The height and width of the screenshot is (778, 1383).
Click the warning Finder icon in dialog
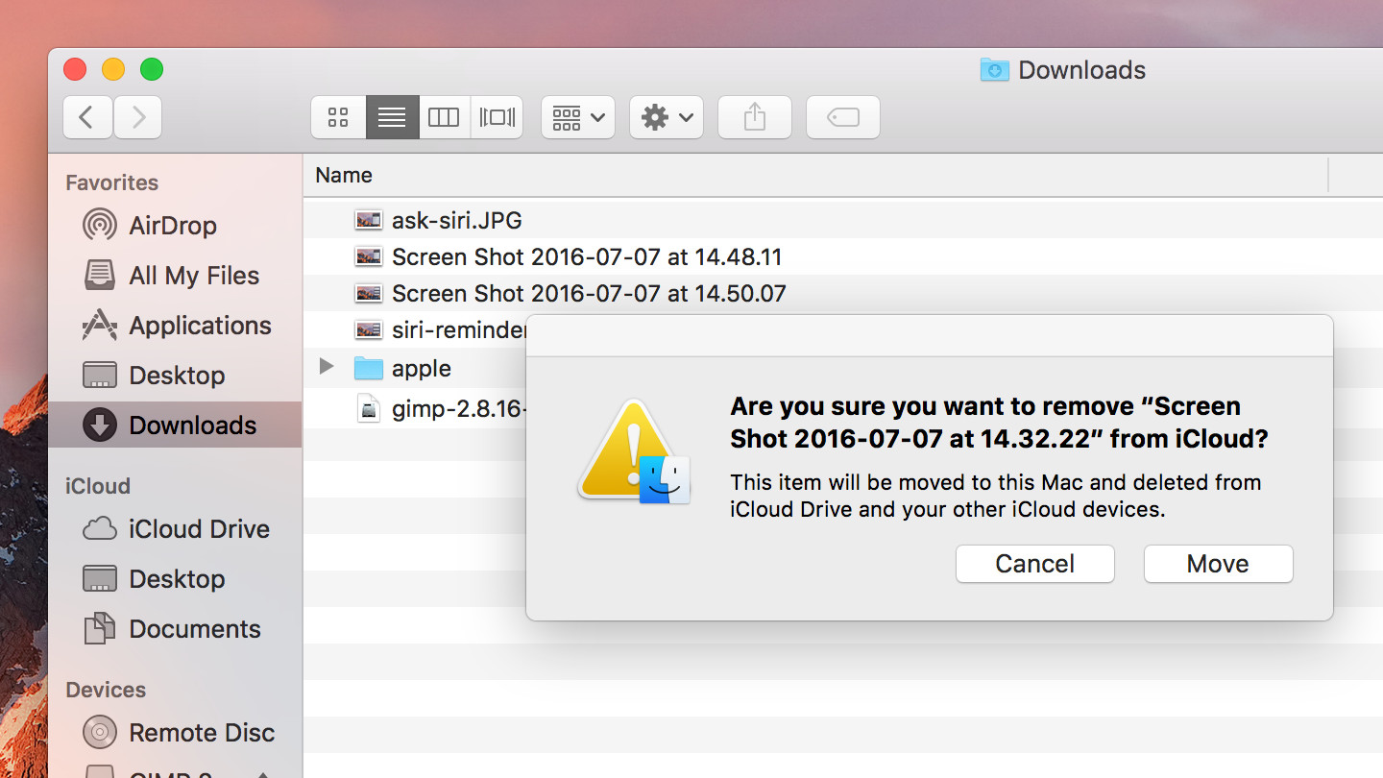pyautogui.click(x=634, y=450)
